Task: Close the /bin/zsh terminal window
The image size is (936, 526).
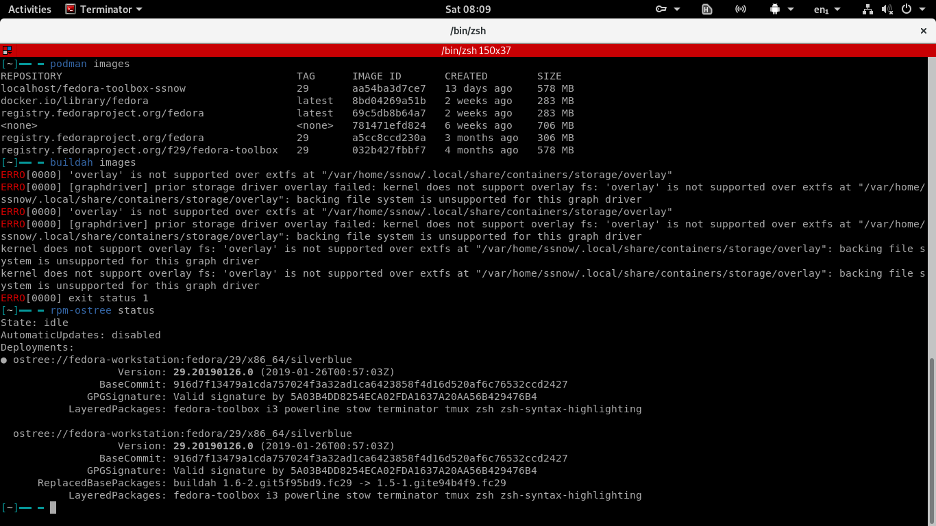Action: [x=923, y=31]
